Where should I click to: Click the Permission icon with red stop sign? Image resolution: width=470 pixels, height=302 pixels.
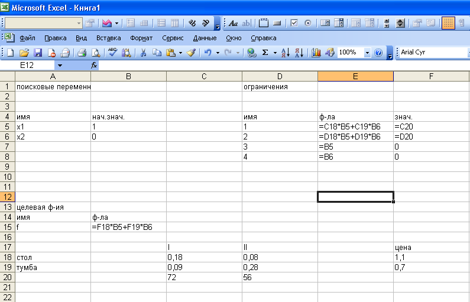click(x=51, y=53)
